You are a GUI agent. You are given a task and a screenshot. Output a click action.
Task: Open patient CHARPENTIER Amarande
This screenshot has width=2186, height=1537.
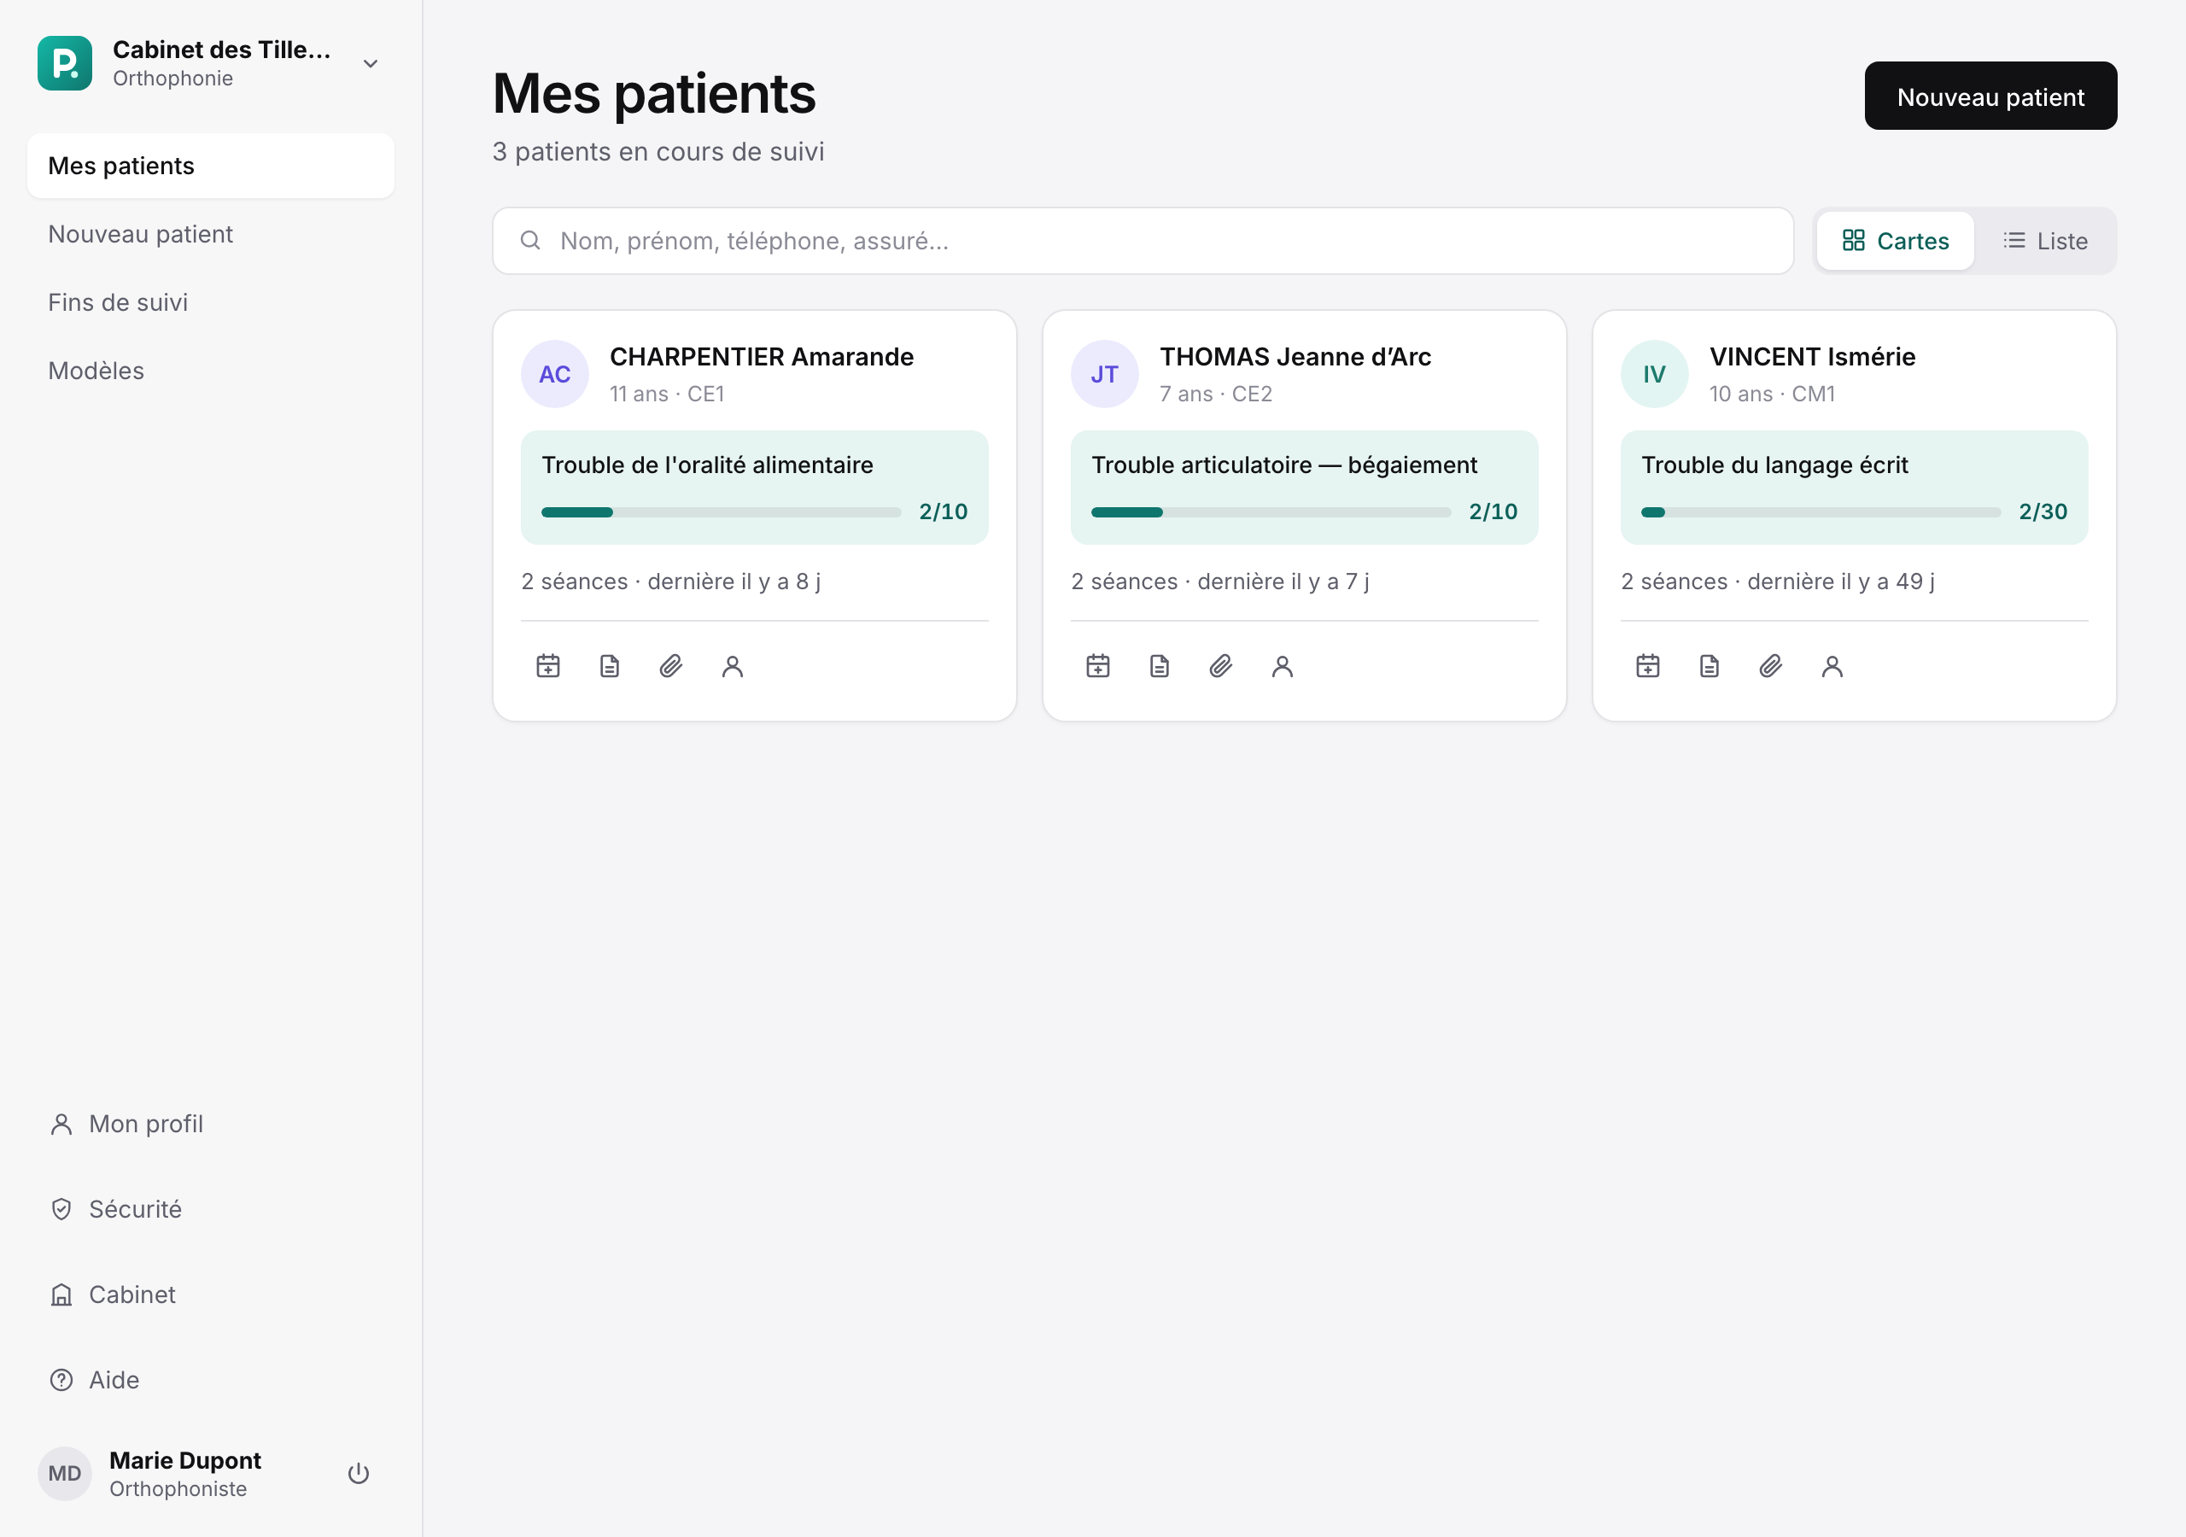(x=762, y=357)
